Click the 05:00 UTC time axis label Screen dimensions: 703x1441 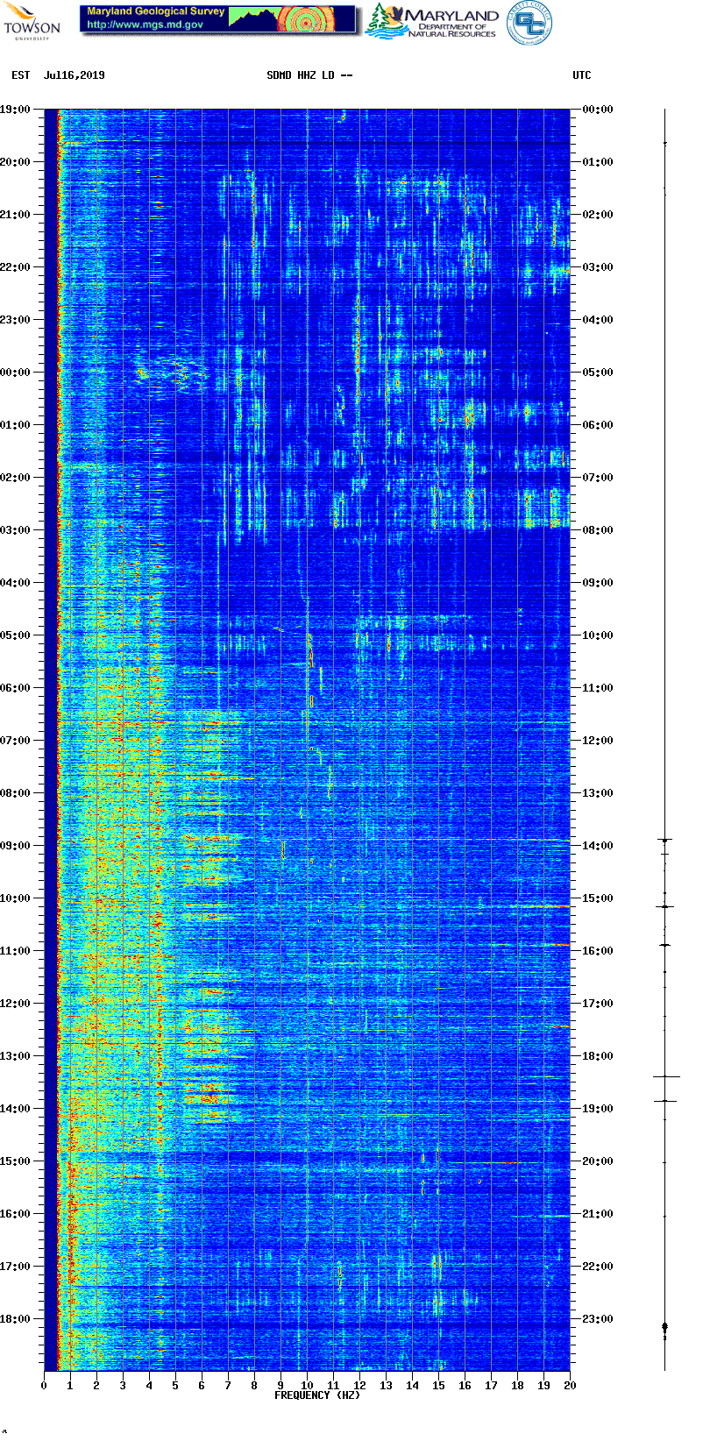tap(598, 373)
